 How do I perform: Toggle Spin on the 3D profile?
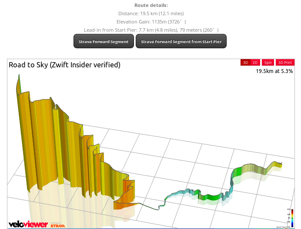tap(268, 63)
